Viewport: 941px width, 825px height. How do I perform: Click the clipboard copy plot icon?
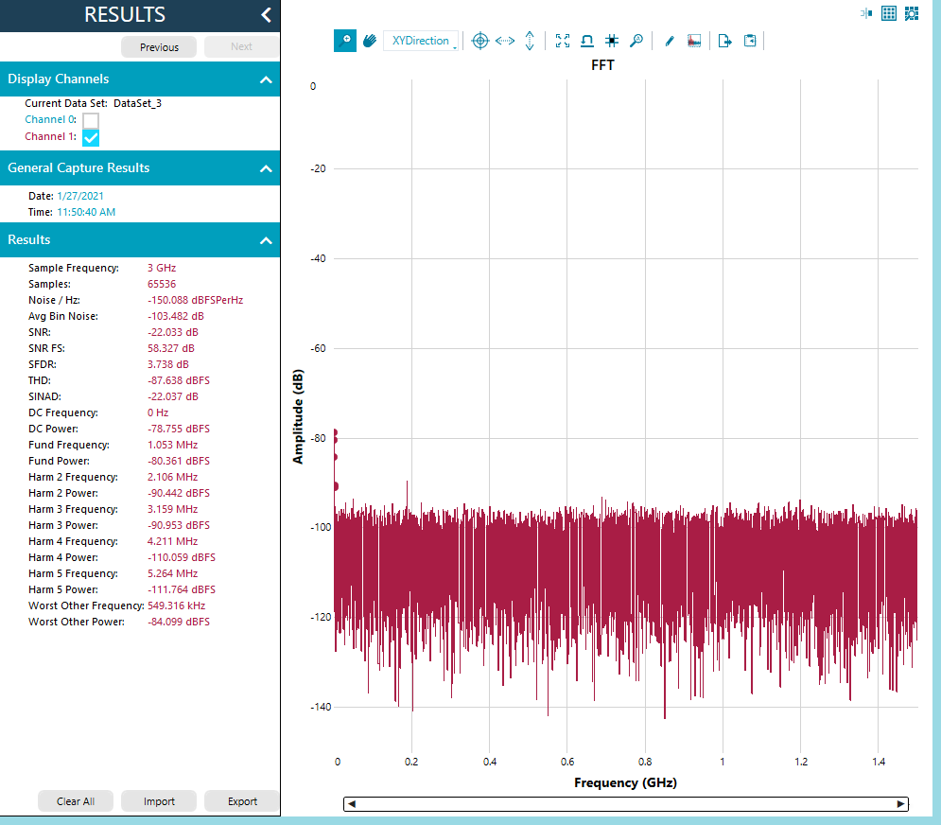pos(750,41)
